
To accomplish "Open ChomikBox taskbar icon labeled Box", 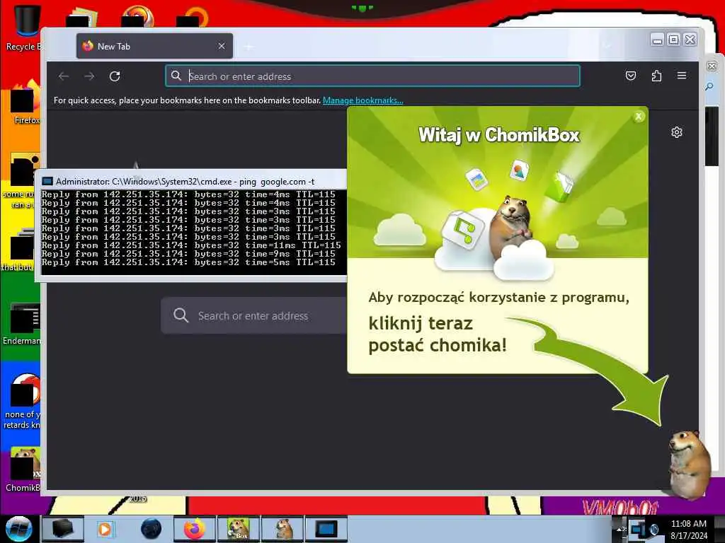I will (x=238, y=529).
